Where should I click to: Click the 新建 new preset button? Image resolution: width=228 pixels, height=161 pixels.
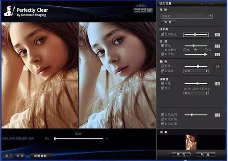[x=169, y=22]
